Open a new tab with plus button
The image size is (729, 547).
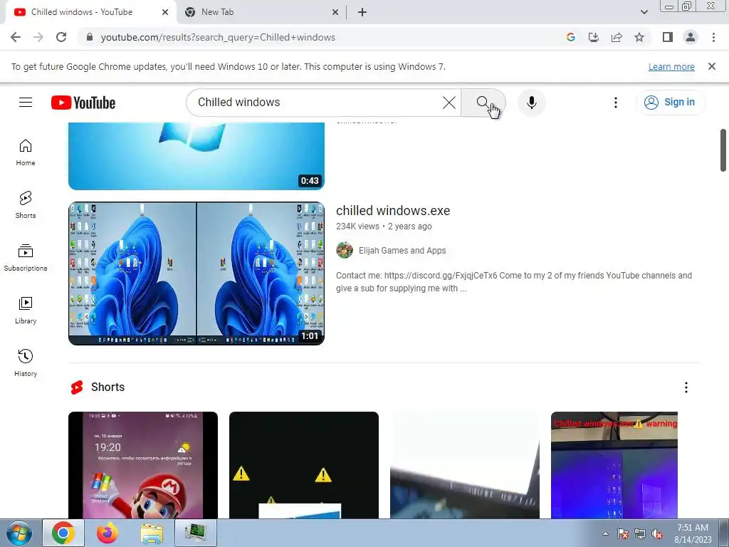[x=362, y=12]
